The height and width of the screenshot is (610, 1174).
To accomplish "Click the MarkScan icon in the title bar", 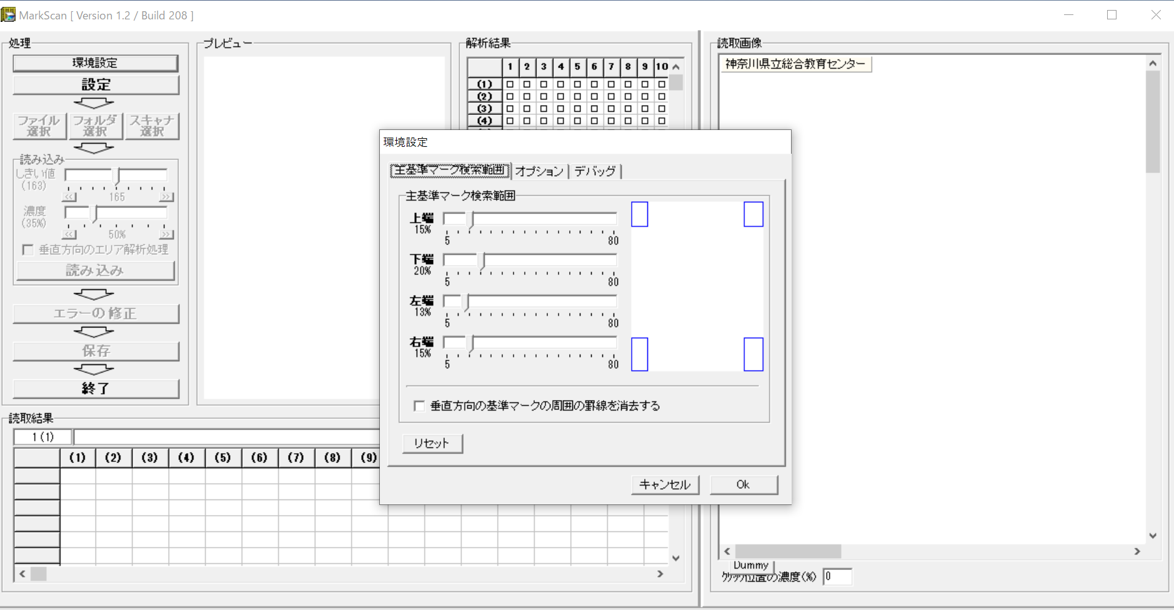I will click(x=9, y=14).
